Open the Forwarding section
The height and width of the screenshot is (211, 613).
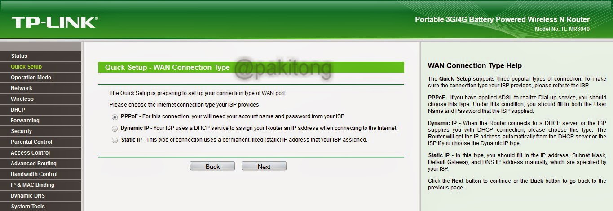tap(41, 121)
